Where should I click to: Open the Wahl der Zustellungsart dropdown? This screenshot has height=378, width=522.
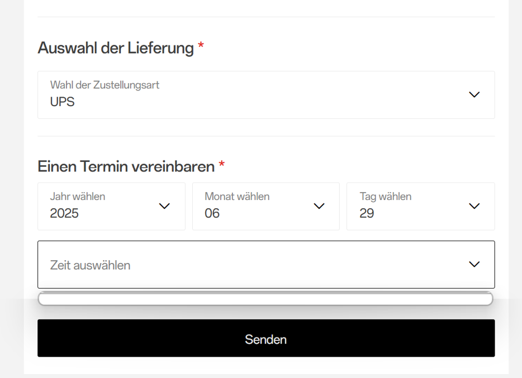tap(265, 95)
